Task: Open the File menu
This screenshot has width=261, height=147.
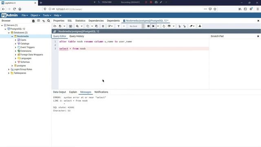Action: [24, 16]
